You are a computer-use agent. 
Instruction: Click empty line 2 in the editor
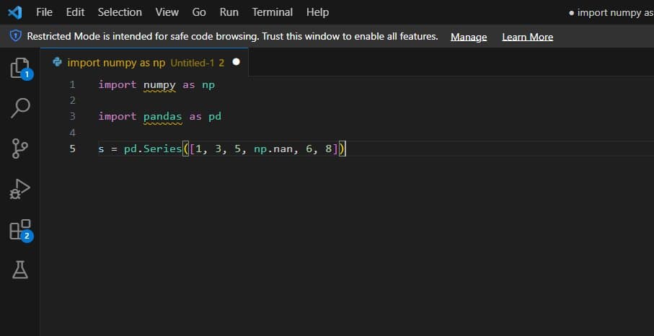376,100
